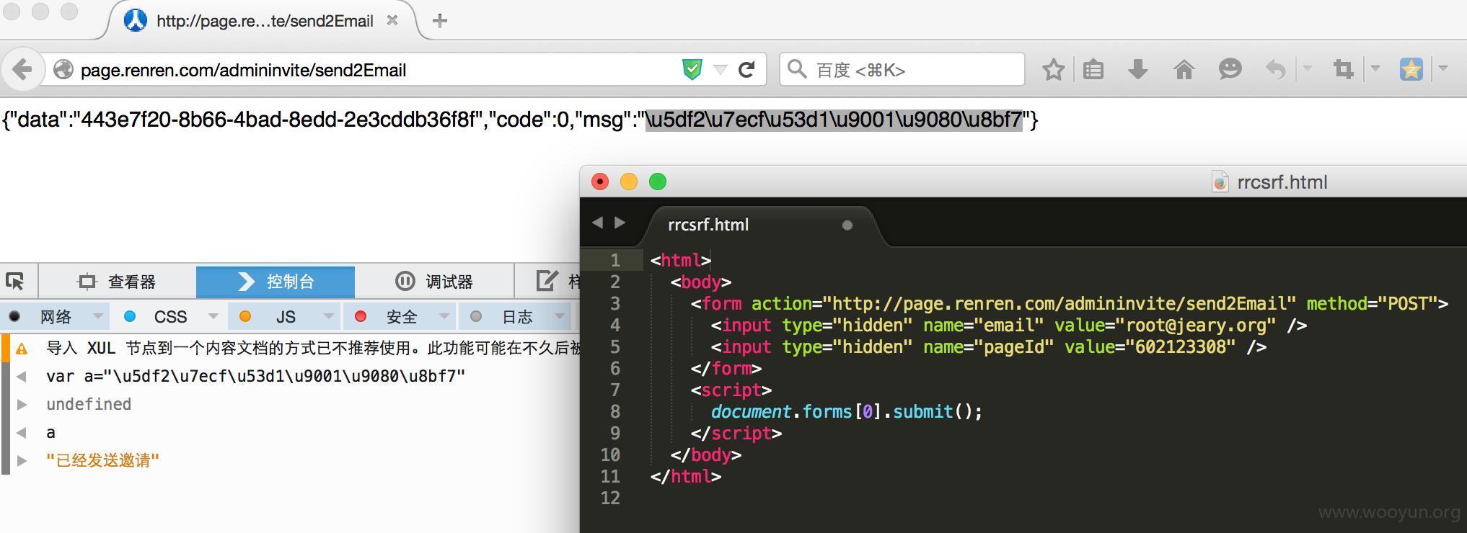Click line number 3 in editor gutter
Screen dimensions: 1467x533
tap(614, 304)
